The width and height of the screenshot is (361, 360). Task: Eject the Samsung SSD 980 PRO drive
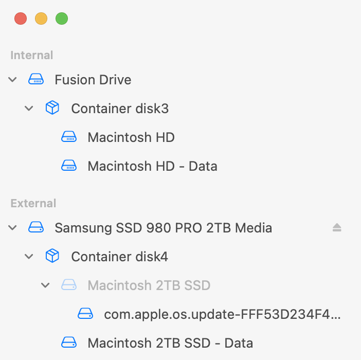[x=337, y=227]
